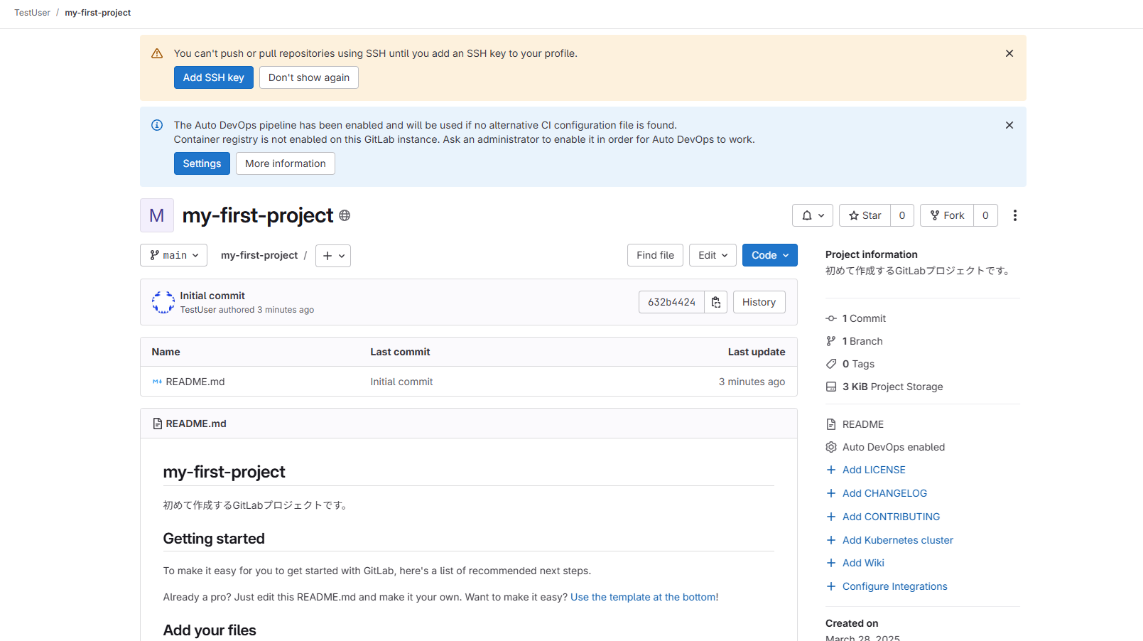Open Auto DevOps Settings button
This screenshot has width=1143, height=641.
click(x=202, y=163)
